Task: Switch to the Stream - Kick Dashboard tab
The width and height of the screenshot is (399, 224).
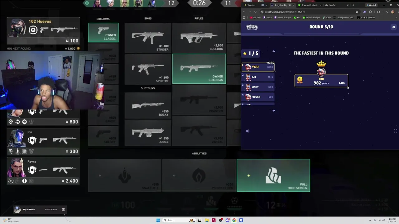Action: click(309, 5)
